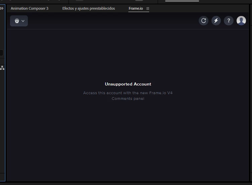This screenshot has width=252, height=185.
Task: Switch to Efectos y ajustes preestablecidos tab
Action: [x=88, y=8]
